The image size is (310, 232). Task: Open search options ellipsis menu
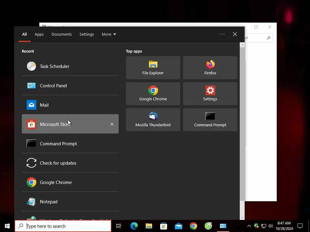pyautogui.click(x=222, y=34)
